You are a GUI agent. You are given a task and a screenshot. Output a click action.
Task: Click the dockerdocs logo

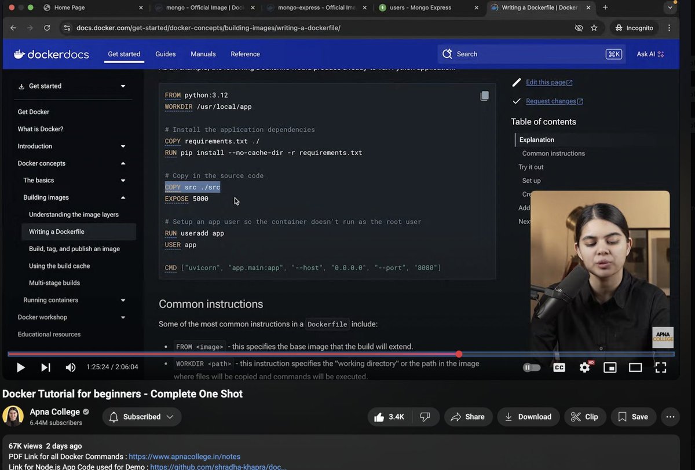point(52,54)
